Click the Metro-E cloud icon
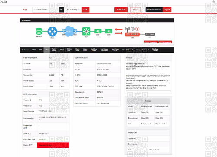Viewport: 217px width, 157px height. 69,31
